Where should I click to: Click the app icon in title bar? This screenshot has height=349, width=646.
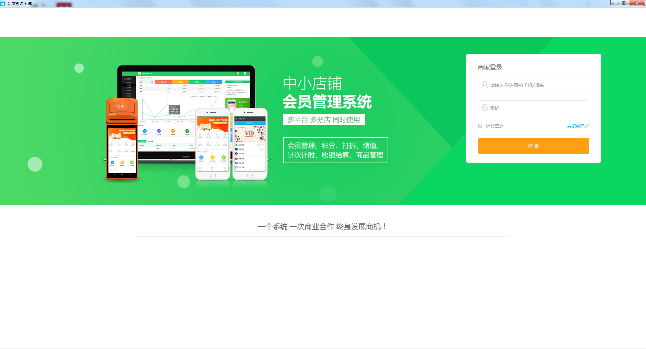point(3,3)
